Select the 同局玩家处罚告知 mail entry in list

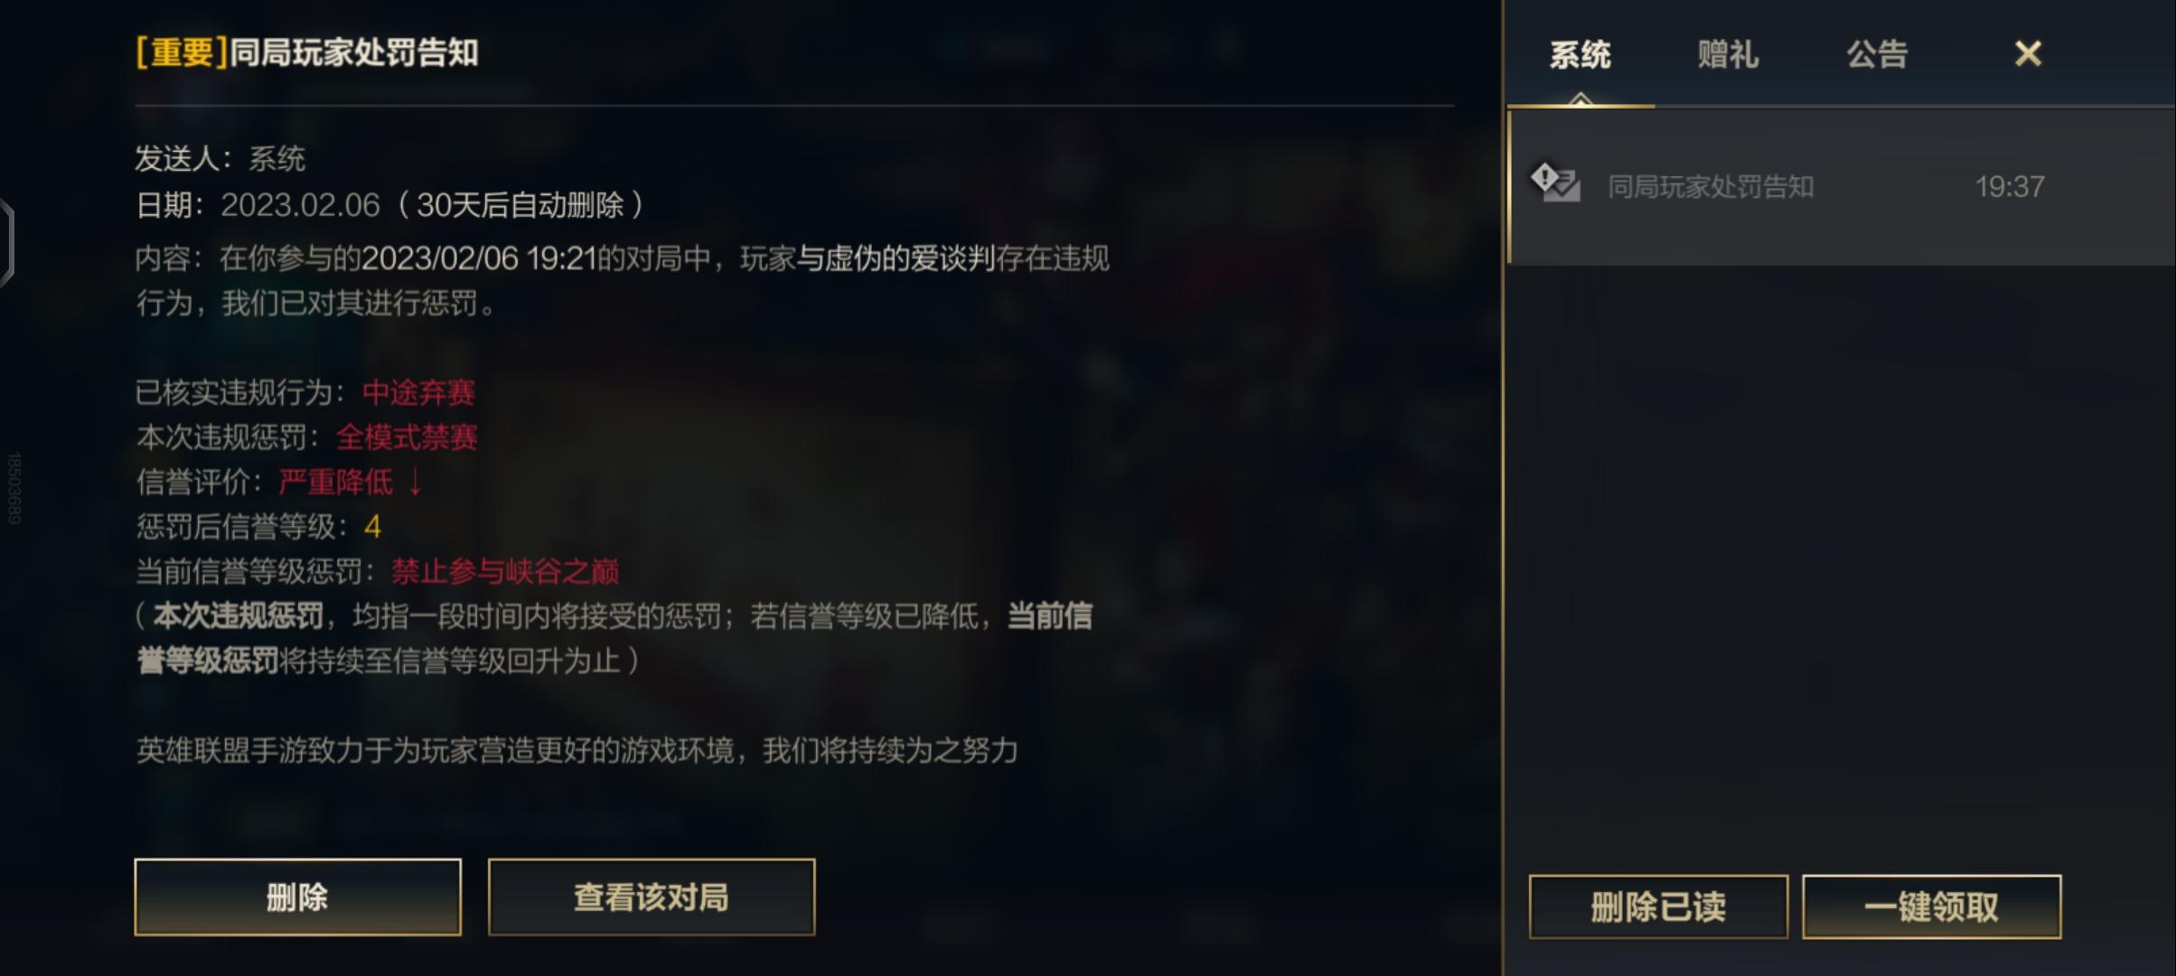[x=1842, y=187]
